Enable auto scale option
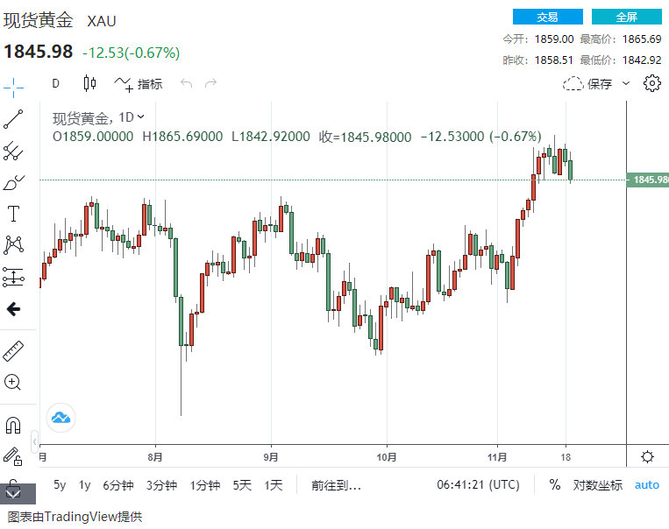 click(x=647, y=484)
